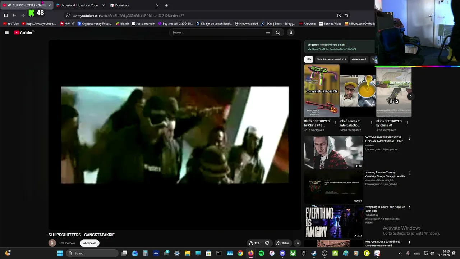Launch Spotify from the taskbar
This screenshot has width=460, height=259.
click(261, 253)
